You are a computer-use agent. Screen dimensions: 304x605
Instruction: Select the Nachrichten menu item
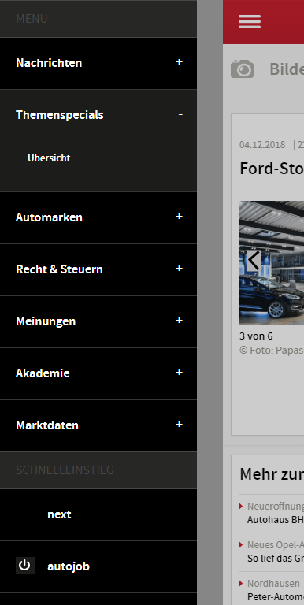pos(49,63)
